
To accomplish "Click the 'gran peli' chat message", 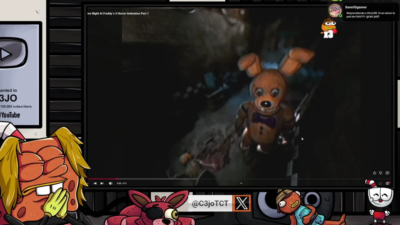I will (372, 17).
